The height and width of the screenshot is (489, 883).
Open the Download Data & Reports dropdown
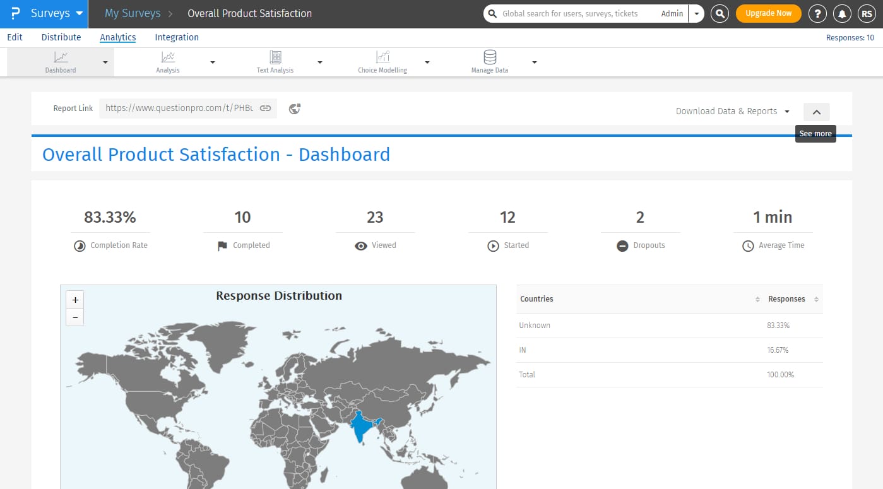(x=732, y=111)
